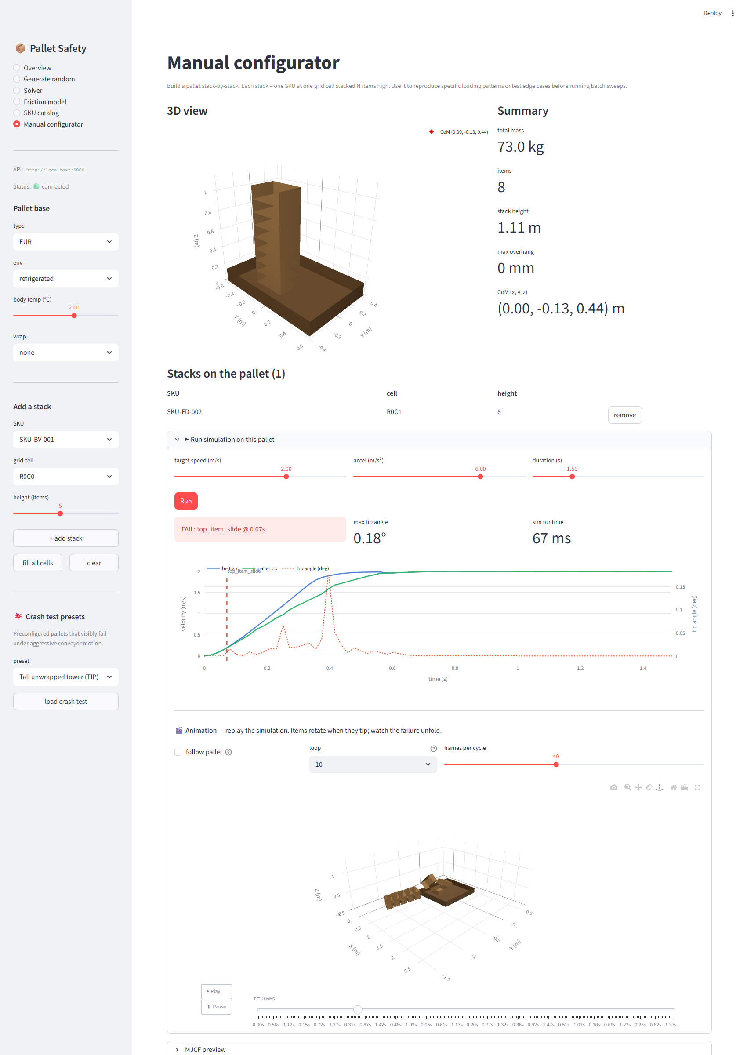Toggle belt v.x legend entry
This screenshot has height=1055, width=747.
click(x=222, y=568)
